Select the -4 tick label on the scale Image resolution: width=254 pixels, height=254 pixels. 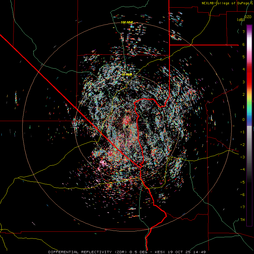242,170
